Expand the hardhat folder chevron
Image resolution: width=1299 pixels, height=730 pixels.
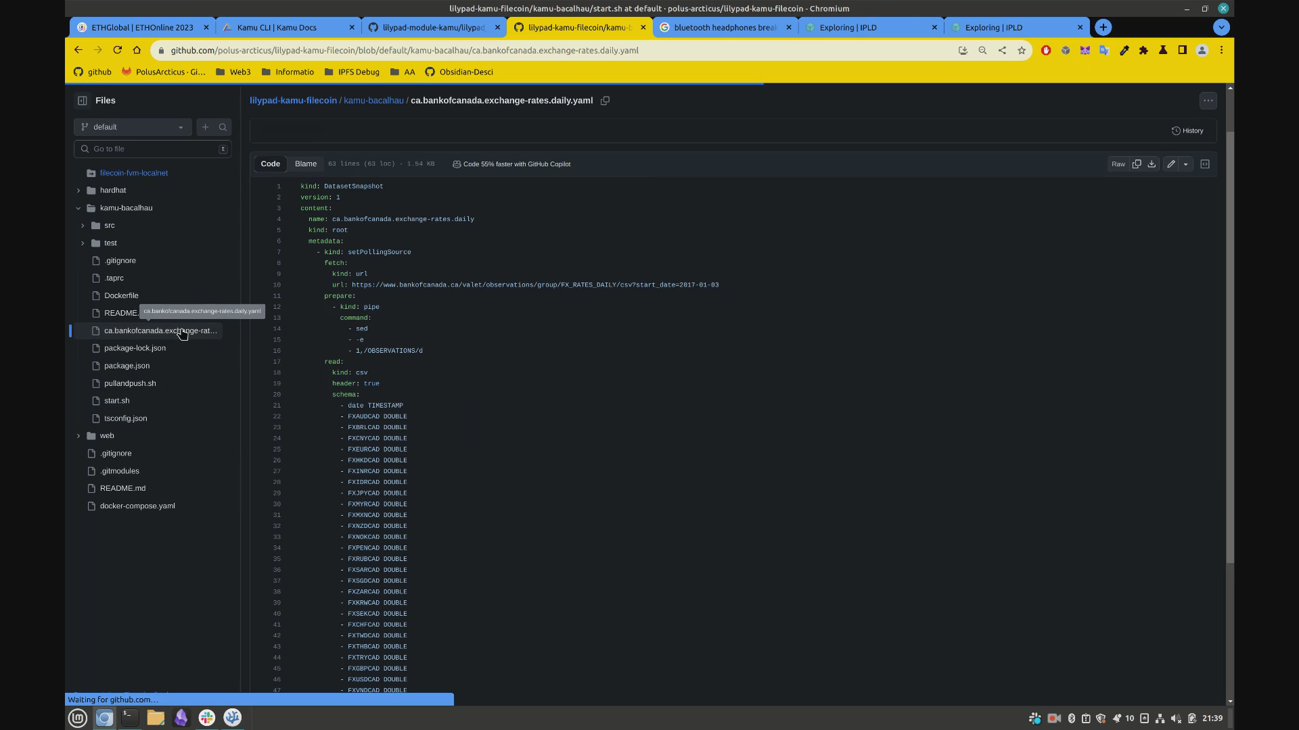pos(78,191)
